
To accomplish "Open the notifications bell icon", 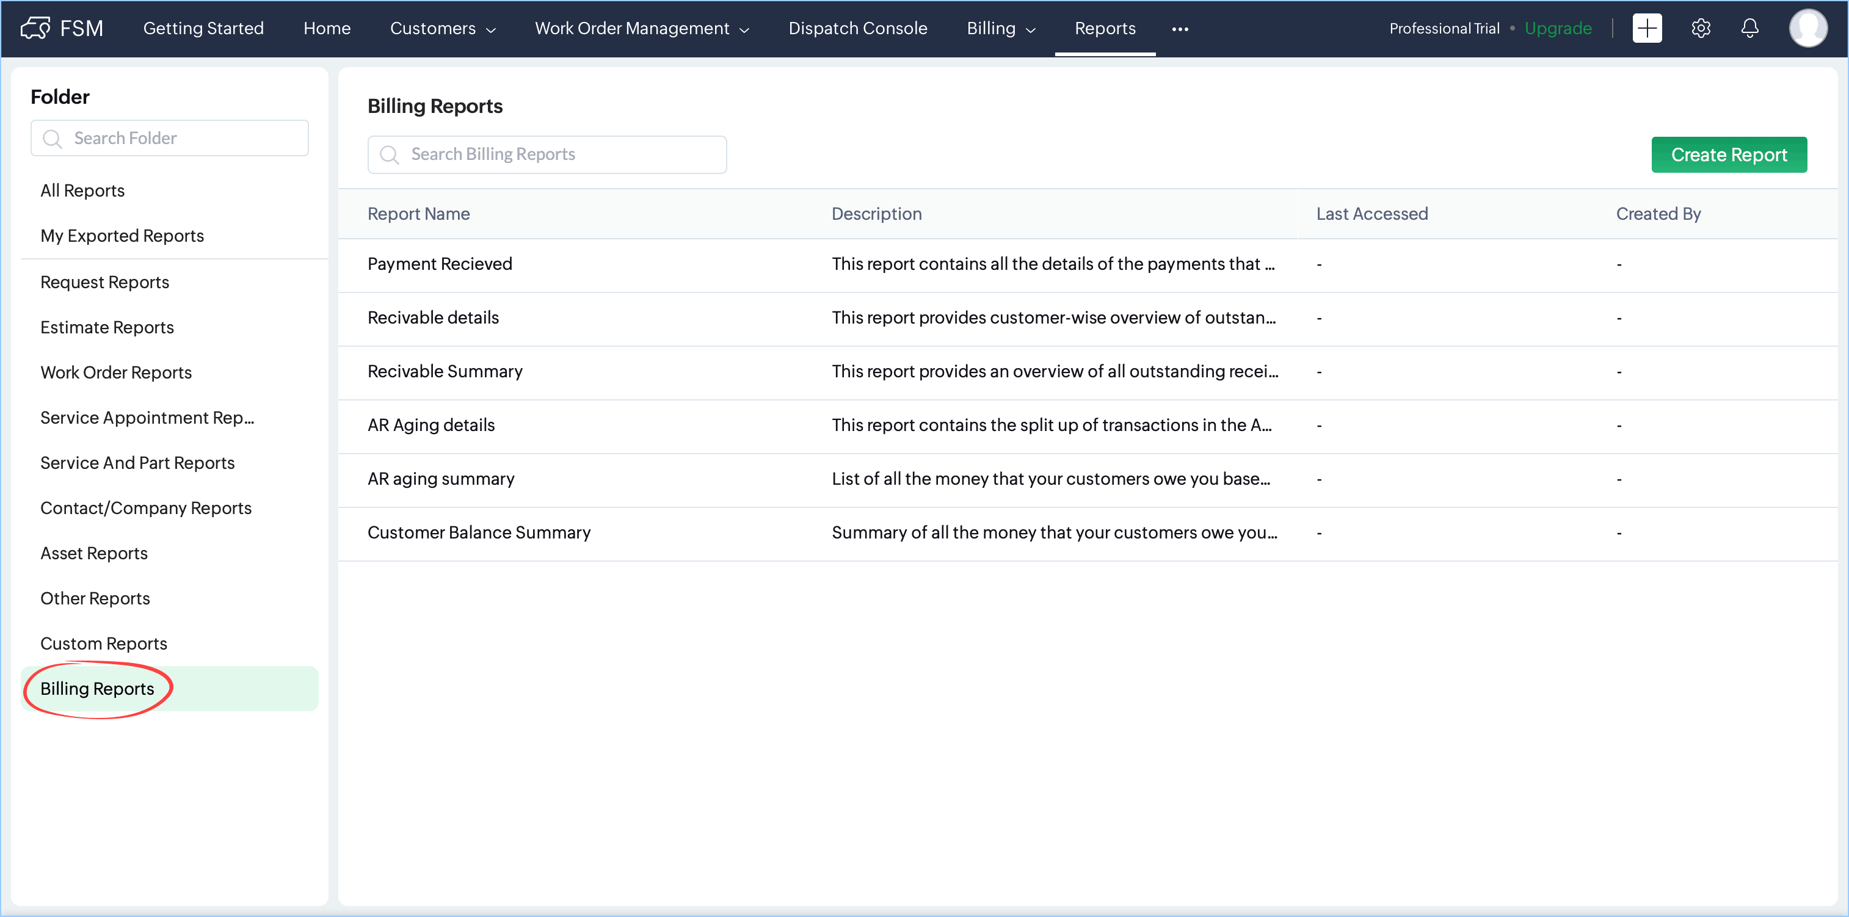I will coord(1749,28).
